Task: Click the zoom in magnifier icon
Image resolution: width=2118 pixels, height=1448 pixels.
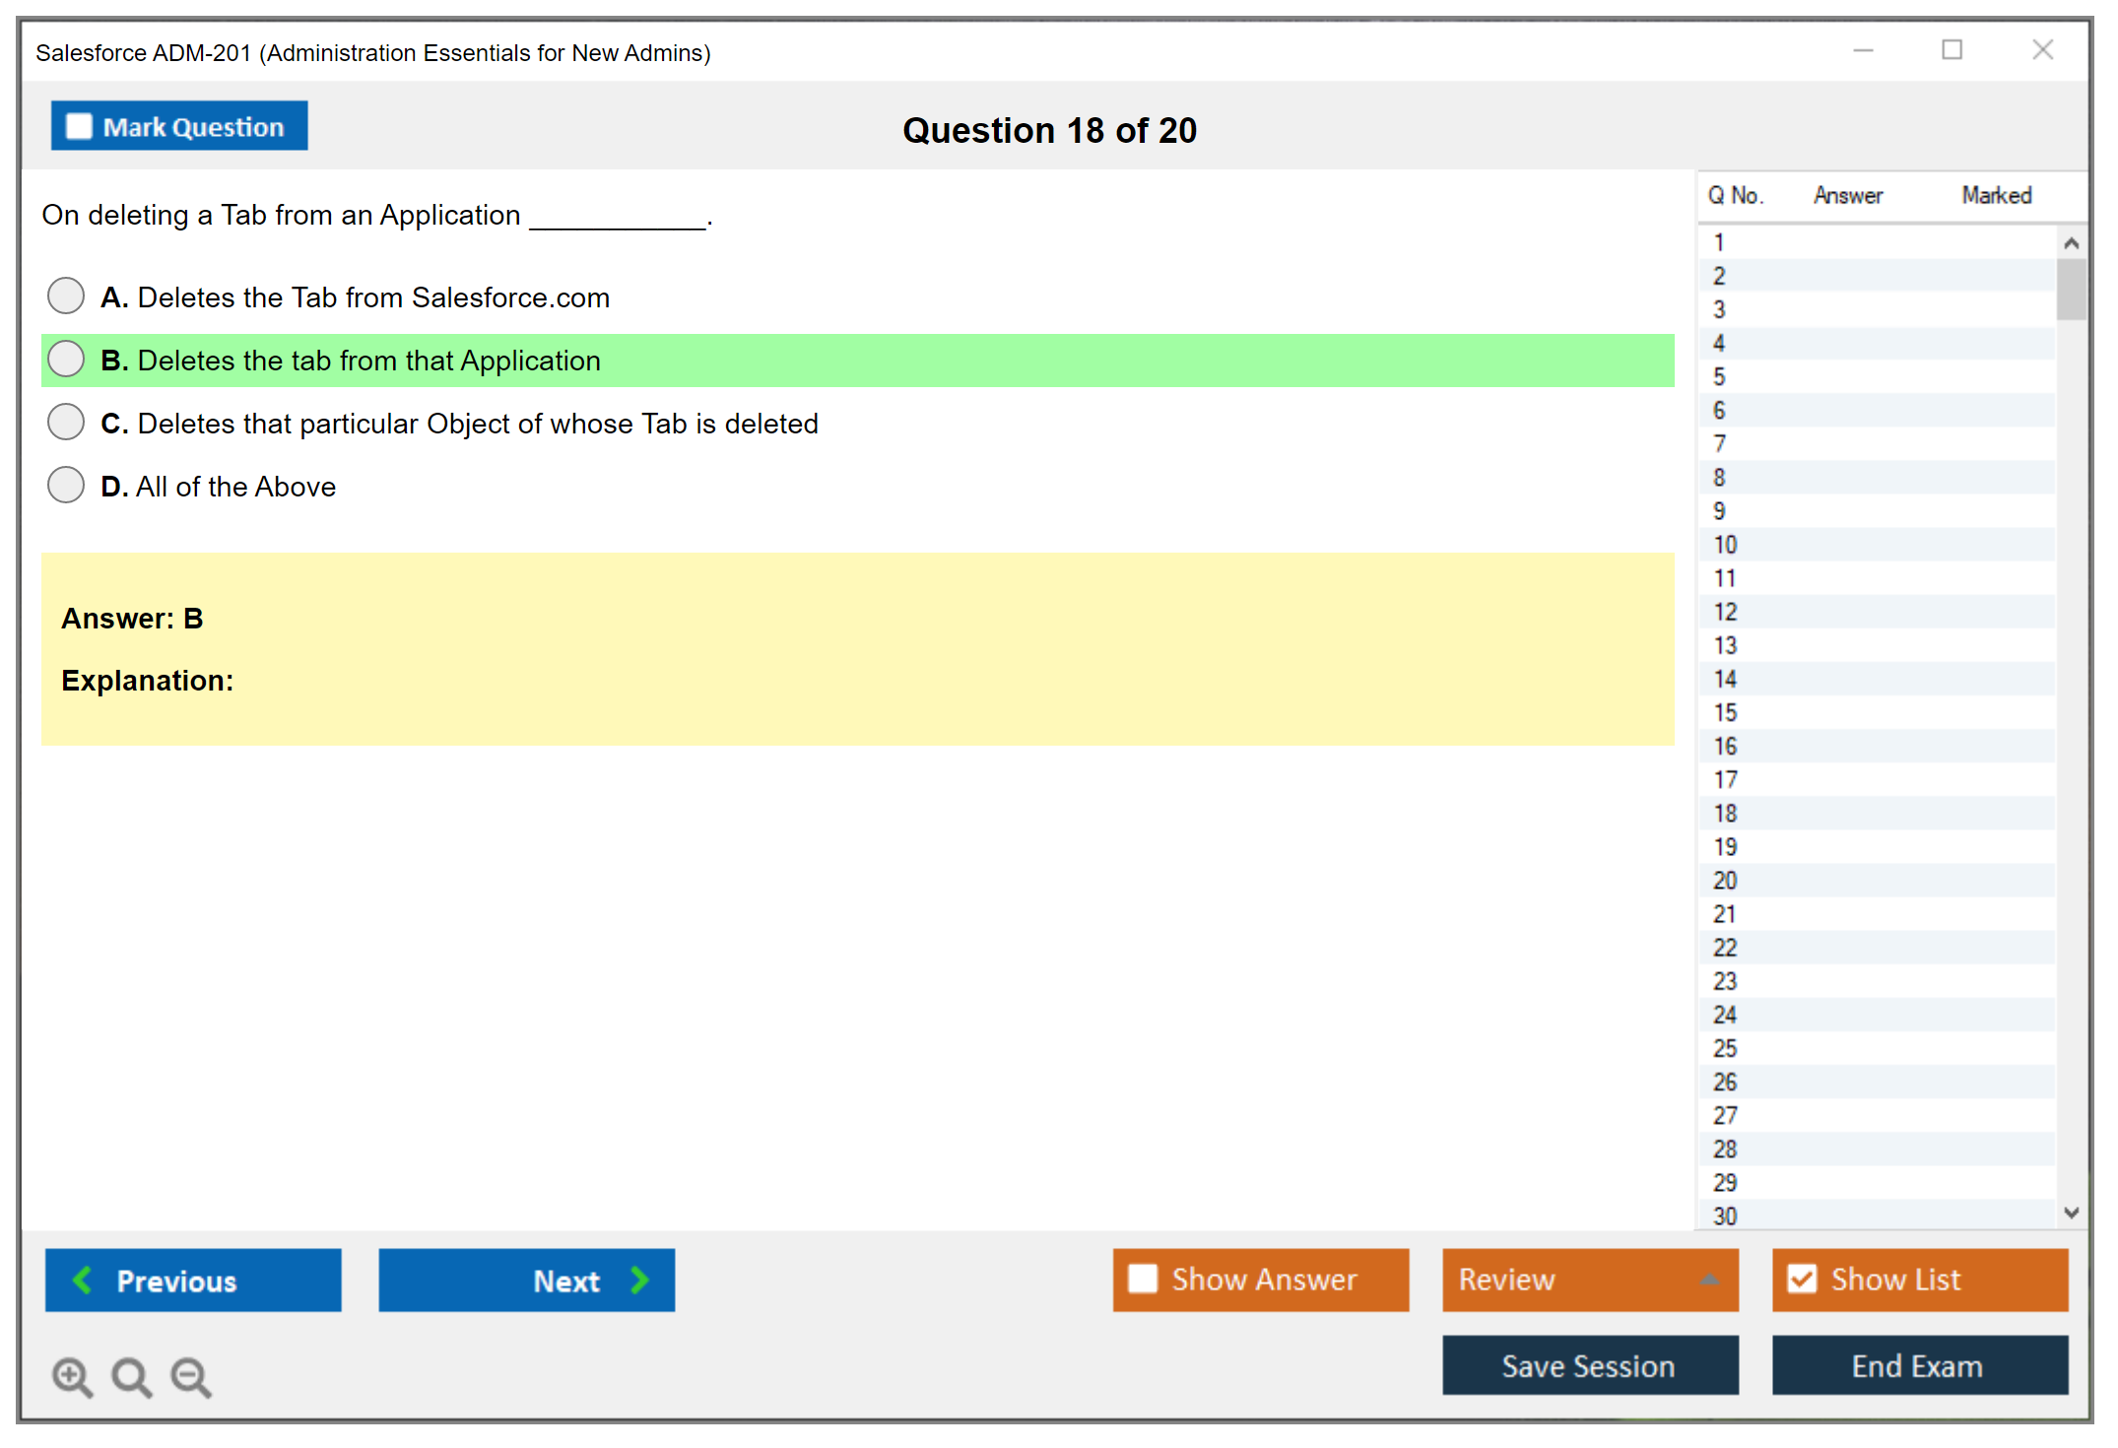Action: (72, 1376)
